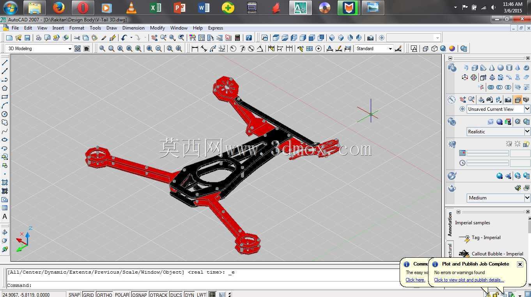Click the Undo arrow icon
This screenshot has height=297, width=531.
tap(124, 38)
